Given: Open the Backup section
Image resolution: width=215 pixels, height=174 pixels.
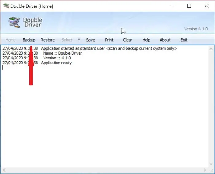Looking at the screenshot, I should pos(29,40).
